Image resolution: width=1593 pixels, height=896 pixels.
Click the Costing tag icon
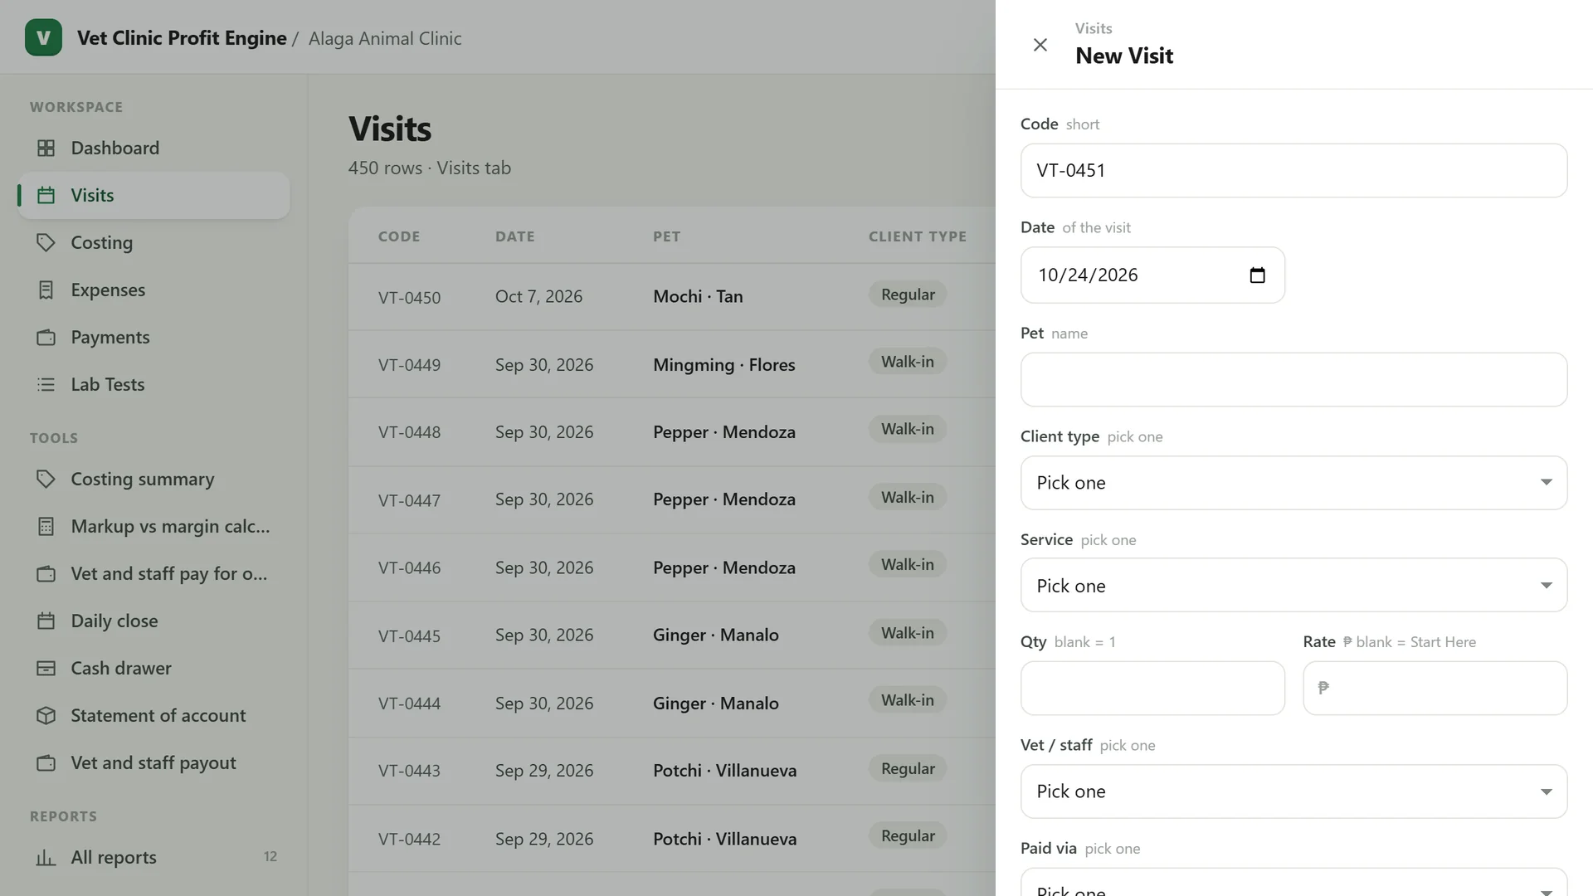(x=46, y=242)
